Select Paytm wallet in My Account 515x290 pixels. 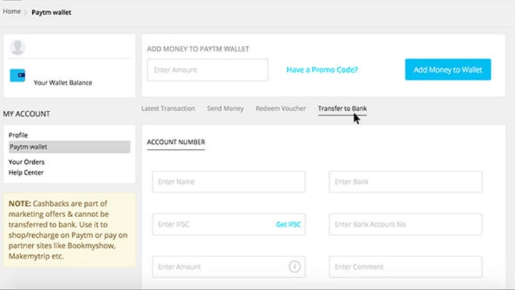point(70,147)
